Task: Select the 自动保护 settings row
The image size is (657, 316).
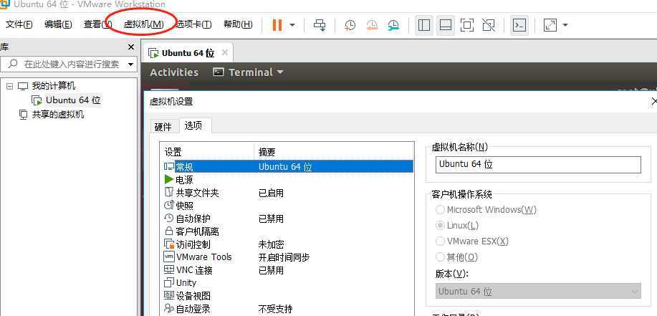Action: pyautogui.click(x=288, y=219)
